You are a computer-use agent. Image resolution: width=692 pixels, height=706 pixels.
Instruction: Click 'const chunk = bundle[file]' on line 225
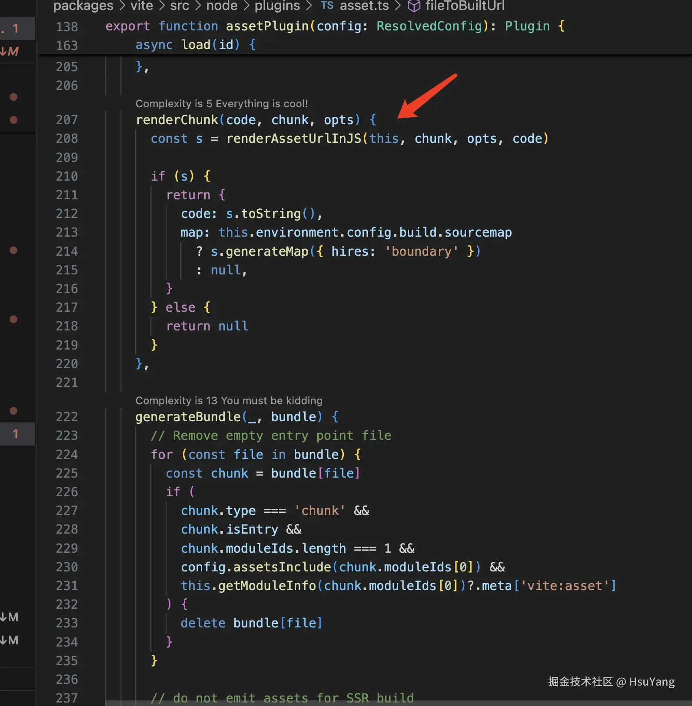pos(263,473)
